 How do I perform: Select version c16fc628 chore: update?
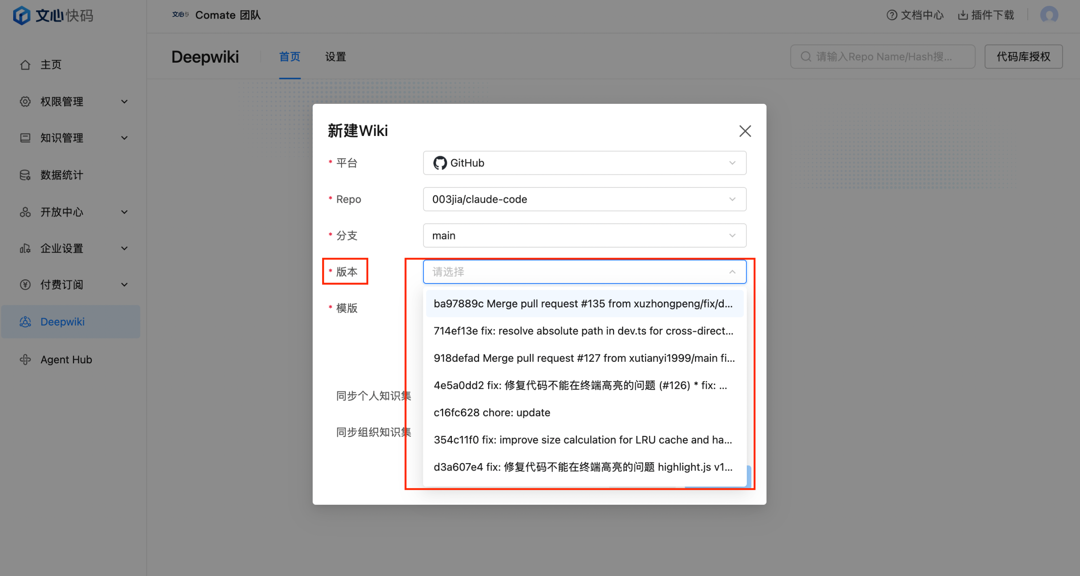(x=584, y=412)
